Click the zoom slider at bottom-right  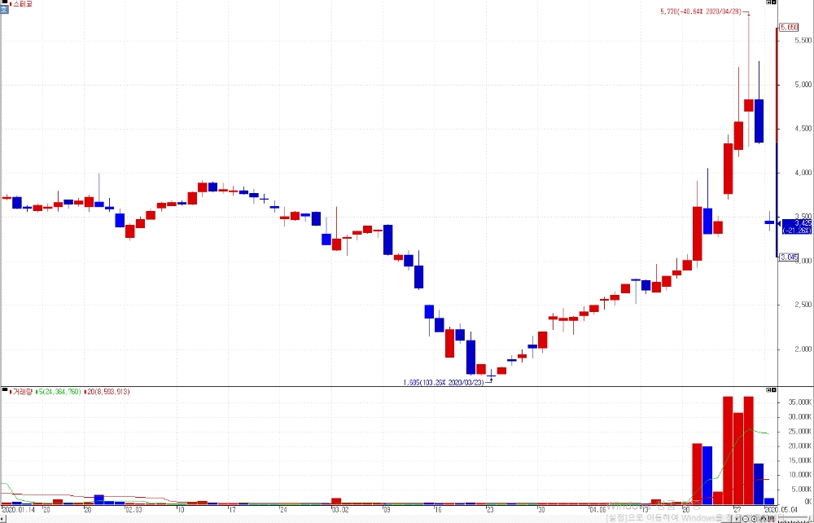click(793, 517)
